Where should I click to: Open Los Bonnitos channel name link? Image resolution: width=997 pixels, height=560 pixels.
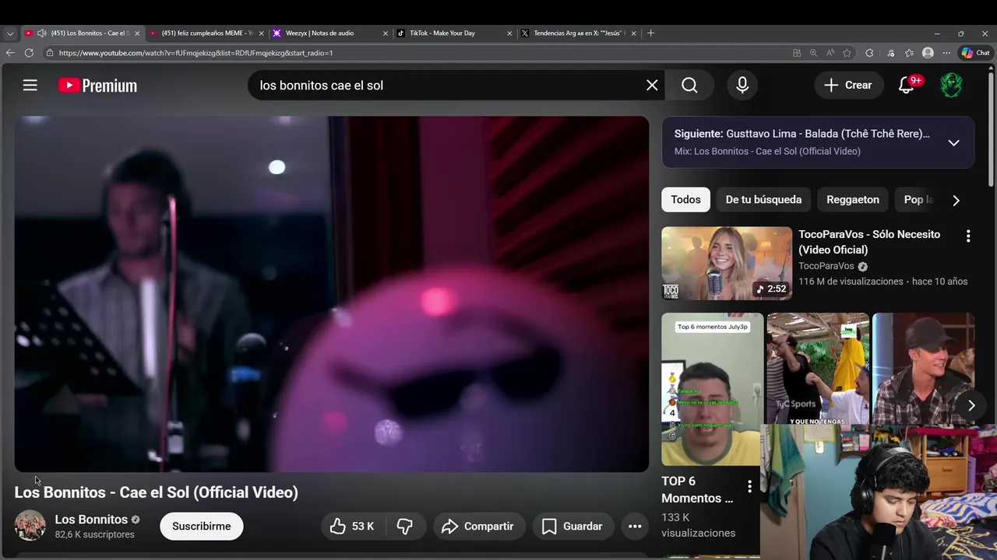(x=91, y=520)
